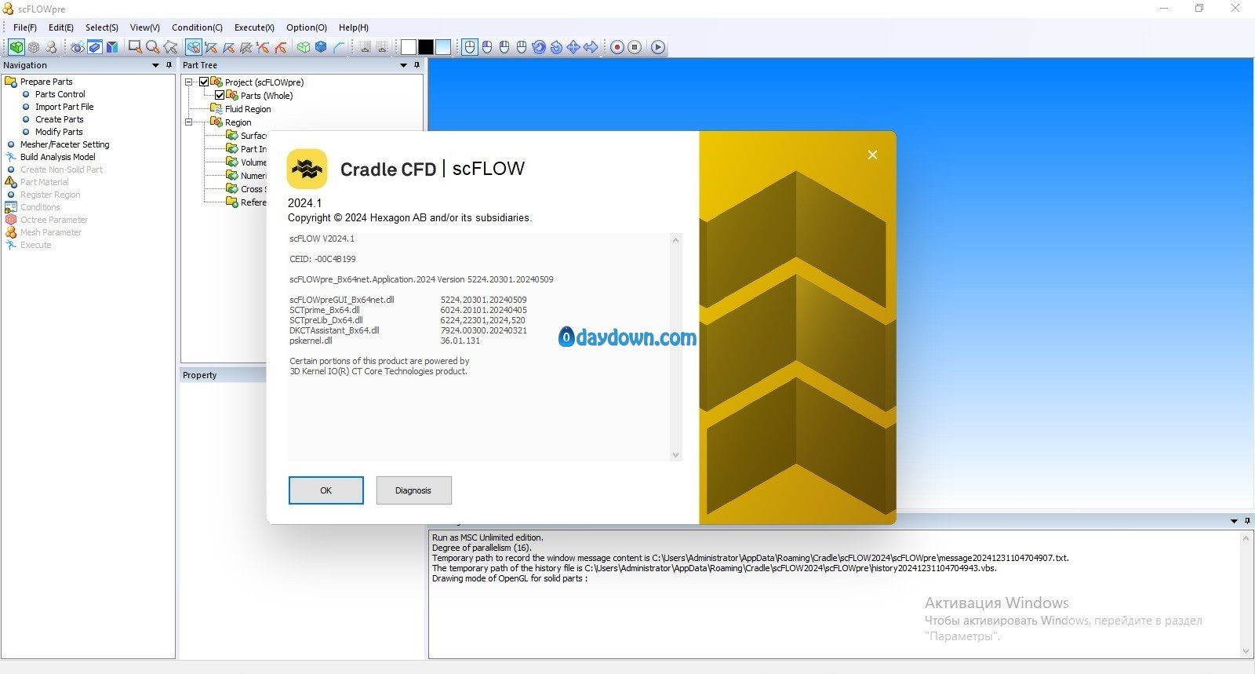
Task: Open the Help(H) menu
Action: pos(354,27)
